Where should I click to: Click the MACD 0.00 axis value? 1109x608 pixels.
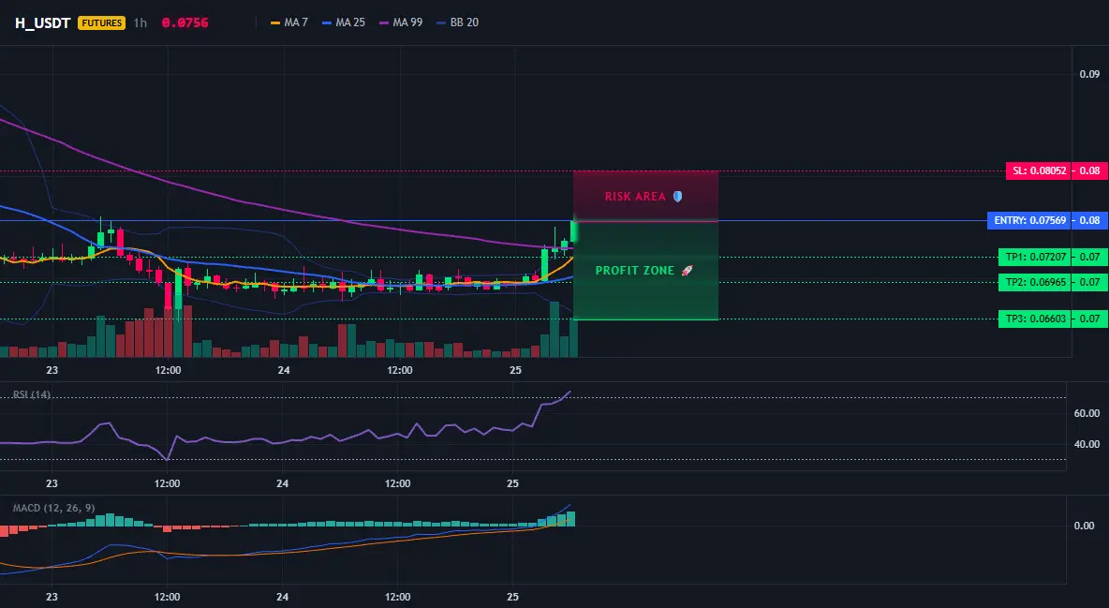1085,526
